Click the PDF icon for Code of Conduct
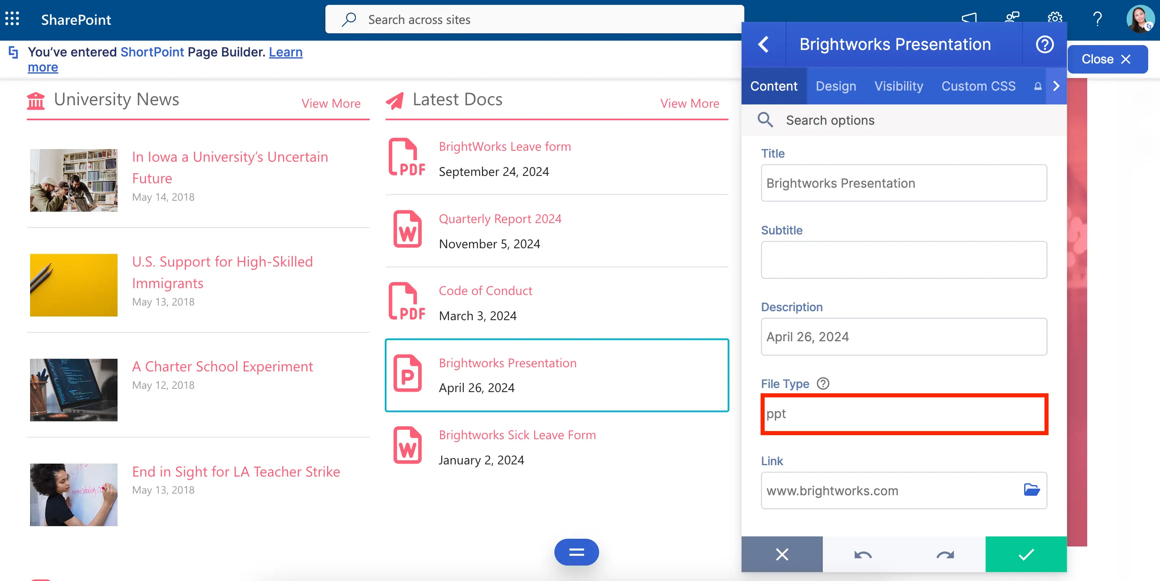 (x=407, y=301)
